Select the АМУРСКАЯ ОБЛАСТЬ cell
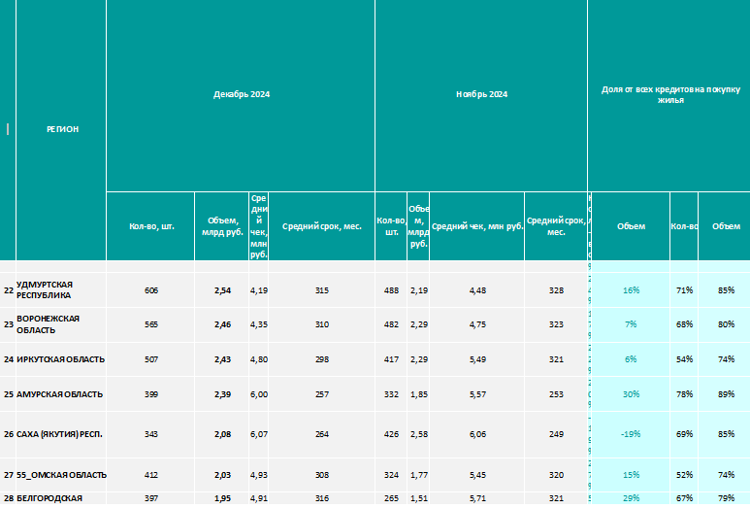 [61, 394]
